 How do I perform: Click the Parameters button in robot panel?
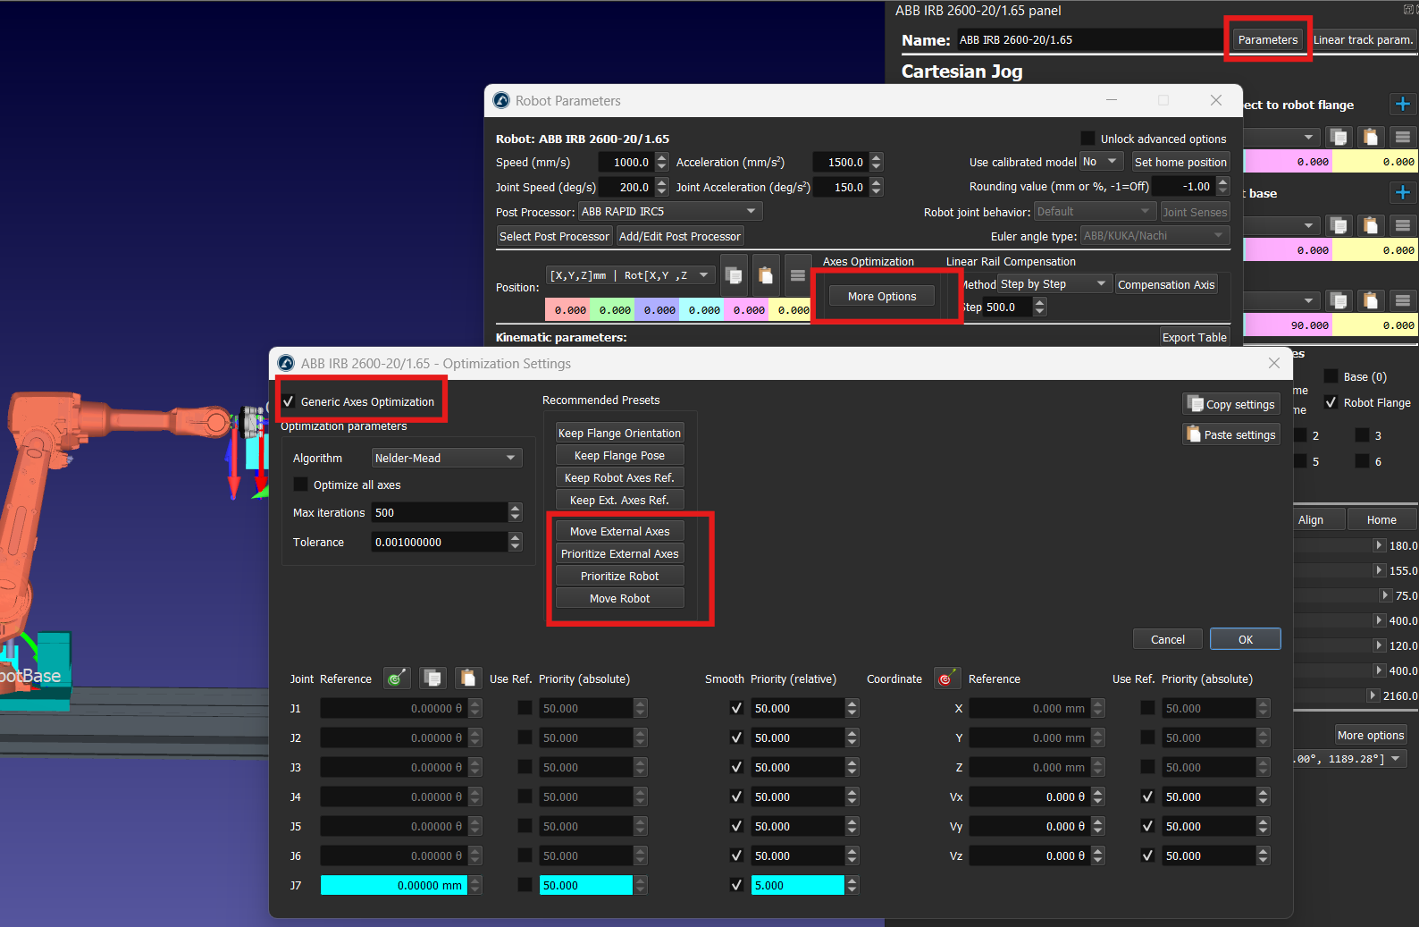[1267, 39]
